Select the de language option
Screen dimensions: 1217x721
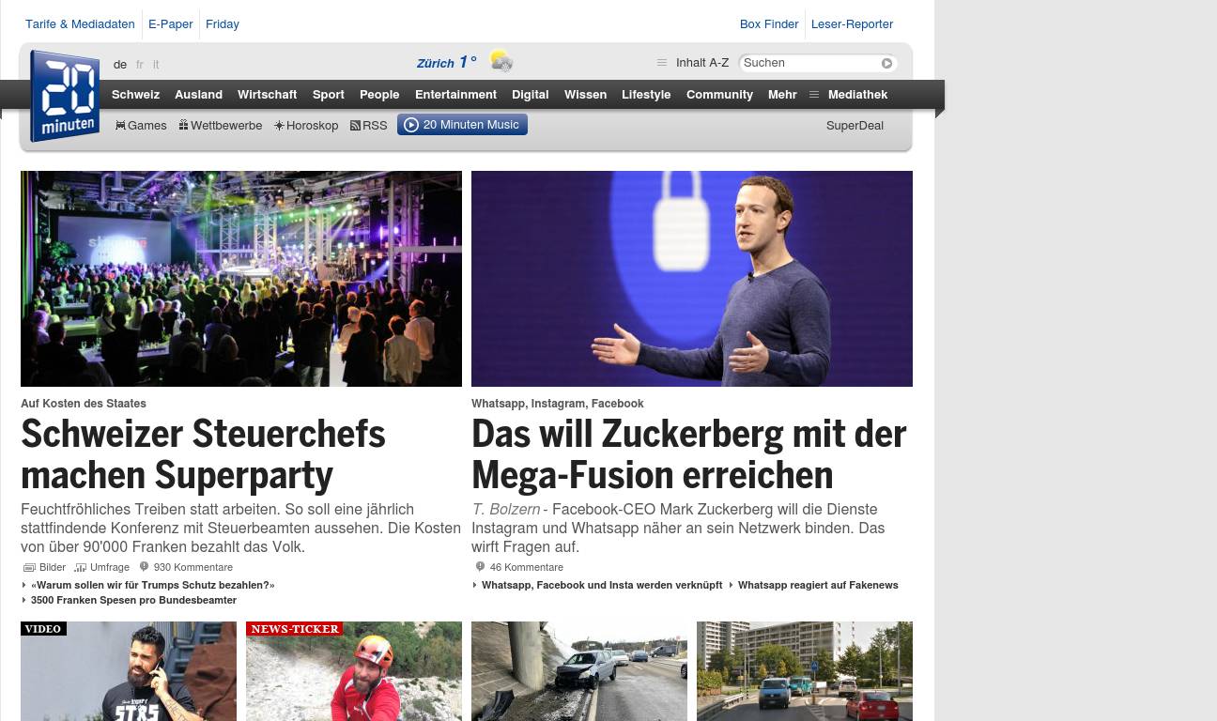[x=120, y=65]
